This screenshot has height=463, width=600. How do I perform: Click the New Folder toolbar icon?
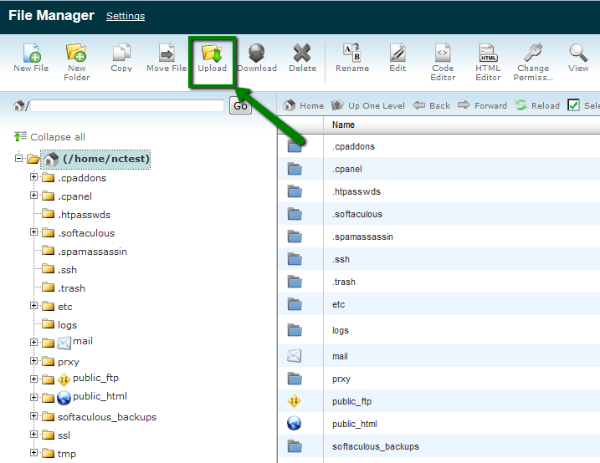[76, 53]
